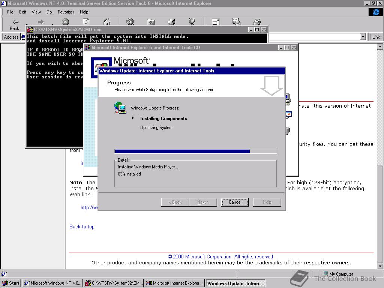The image size is (384, 288).
Task: Maximize the CMD.exe window
Action: coord(257,30)
